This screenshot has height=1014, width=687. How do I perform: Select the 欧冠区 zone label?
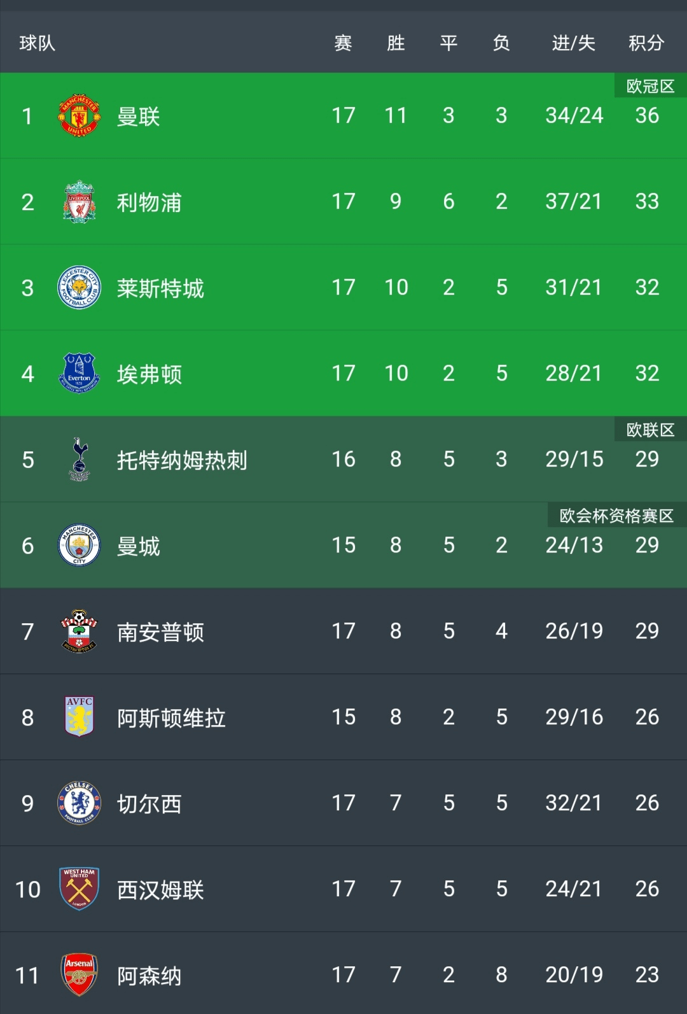point(650,87)
